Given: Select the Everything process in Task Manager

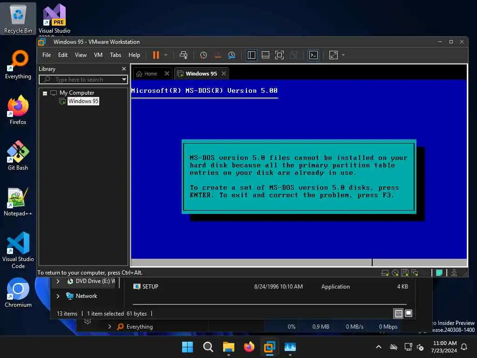Looking at the screenshot, I should 140,327.
